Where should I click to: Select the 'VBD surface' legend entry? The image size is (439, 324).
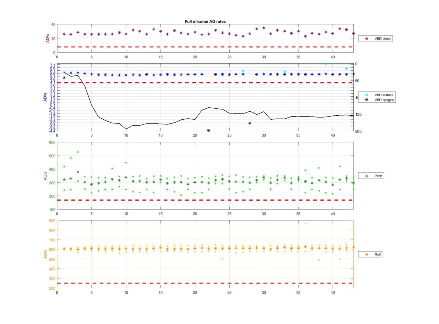[378, 95]
